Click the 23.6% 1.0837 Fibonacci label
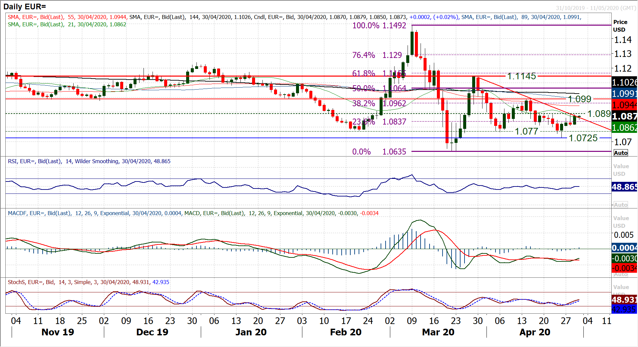Screen dimensions: 638x347 (x=379, y=122)
